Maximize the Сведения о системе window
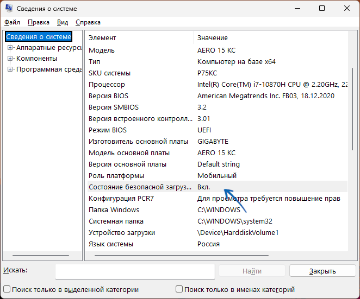The image size is (360, 299). click(322, 9)
